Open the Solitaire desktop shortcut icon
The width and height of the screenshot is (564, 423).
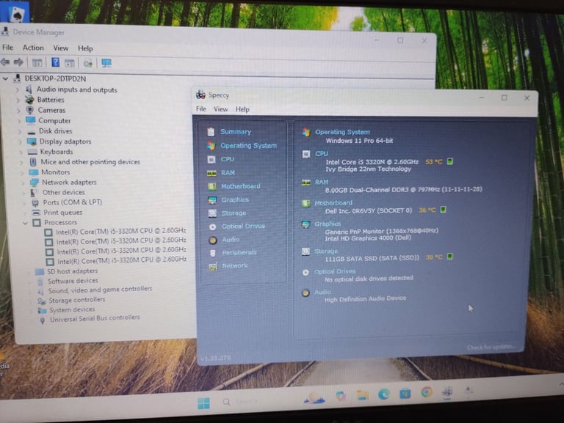pos(15,15)
